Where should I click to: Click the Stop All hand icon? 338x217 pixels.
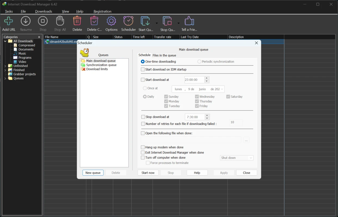(x=60, y=21)
